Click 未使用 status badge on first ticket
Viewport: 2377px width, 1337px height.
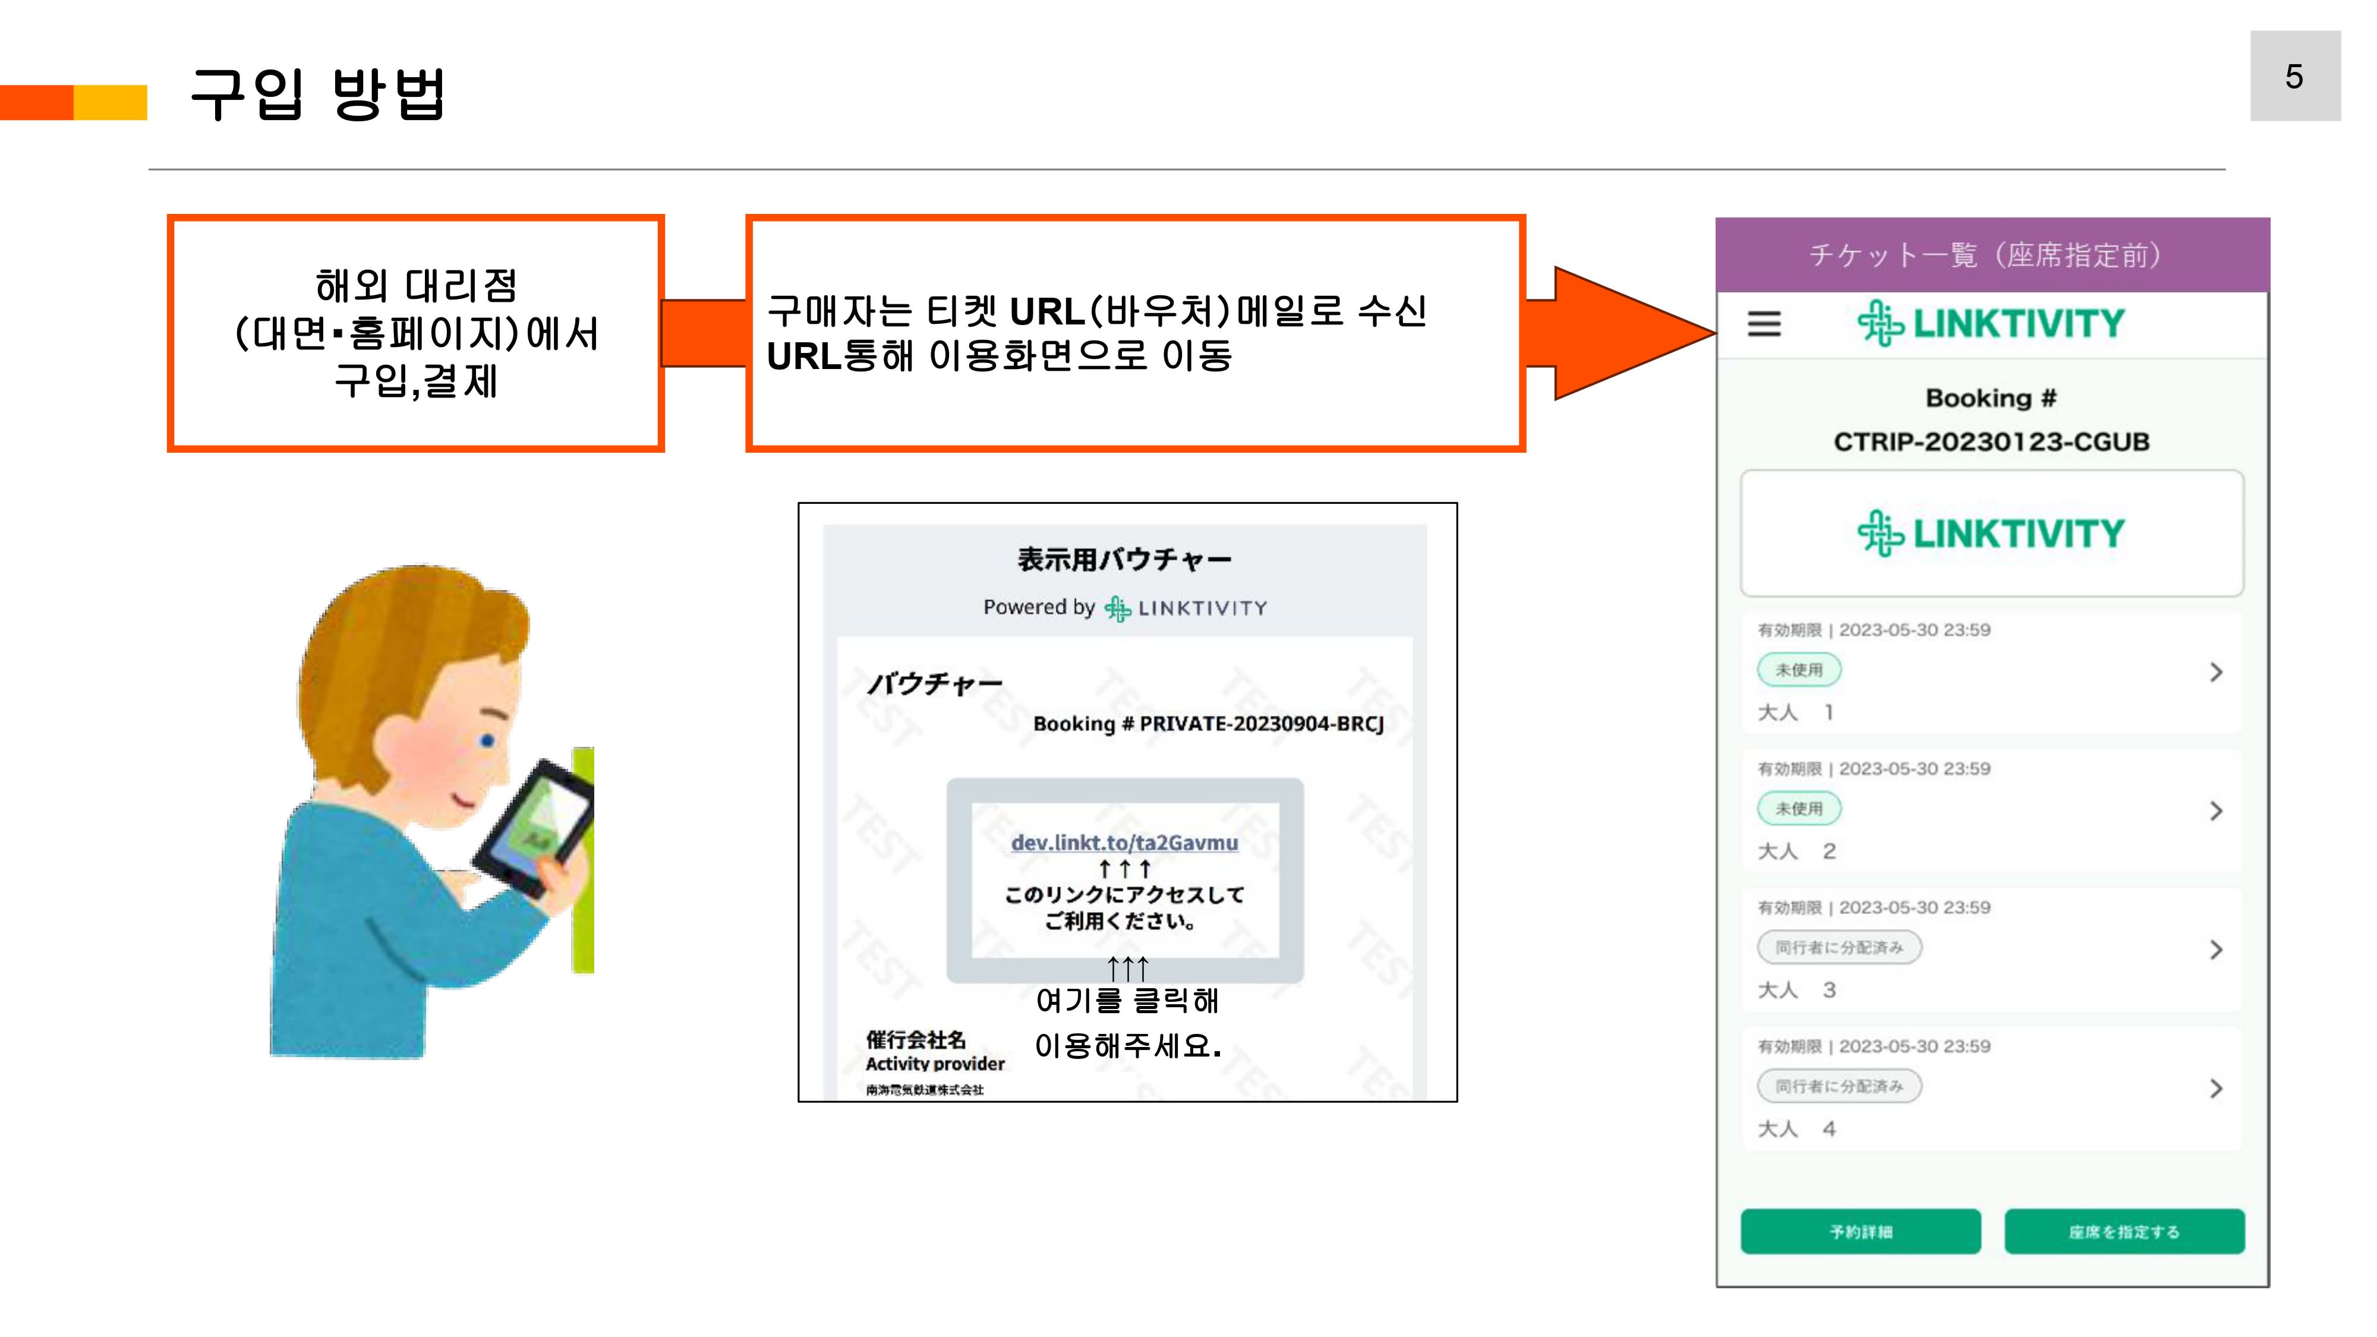tap(1798, 670)
